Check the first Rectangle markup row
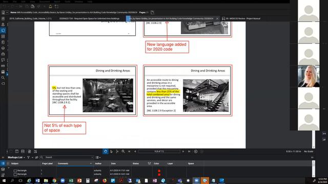Screen dimensions: 328x184 coord(15,171)
